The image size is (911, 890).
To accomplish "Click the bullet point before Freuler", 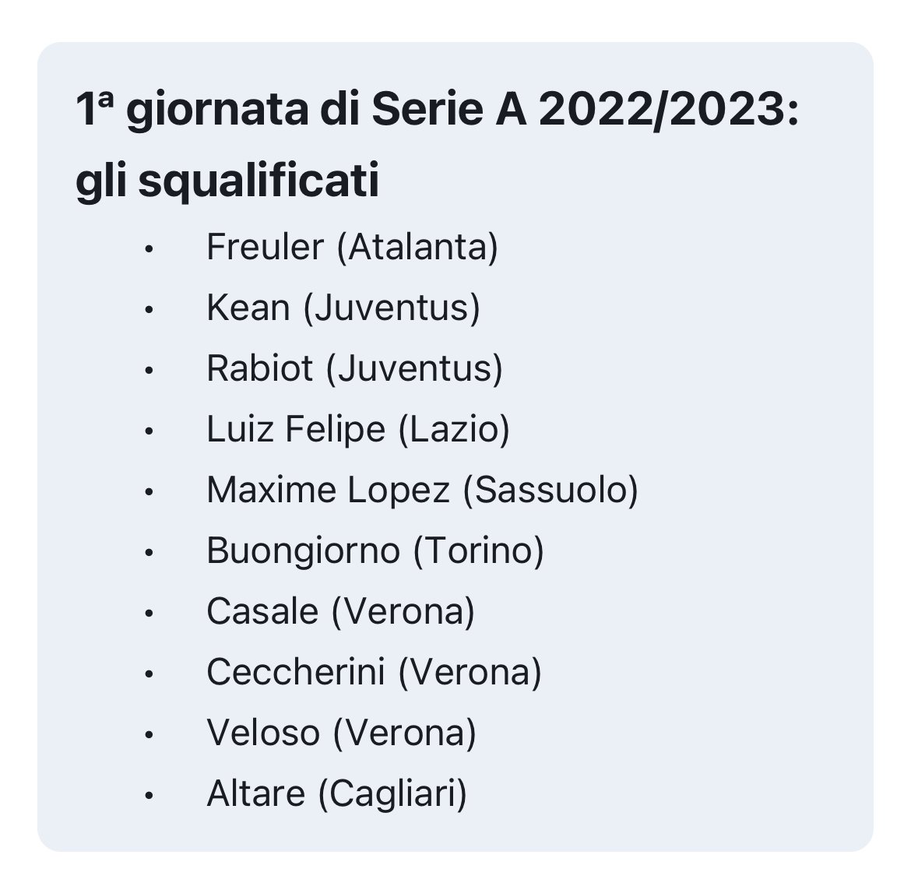I will [149, 249].
